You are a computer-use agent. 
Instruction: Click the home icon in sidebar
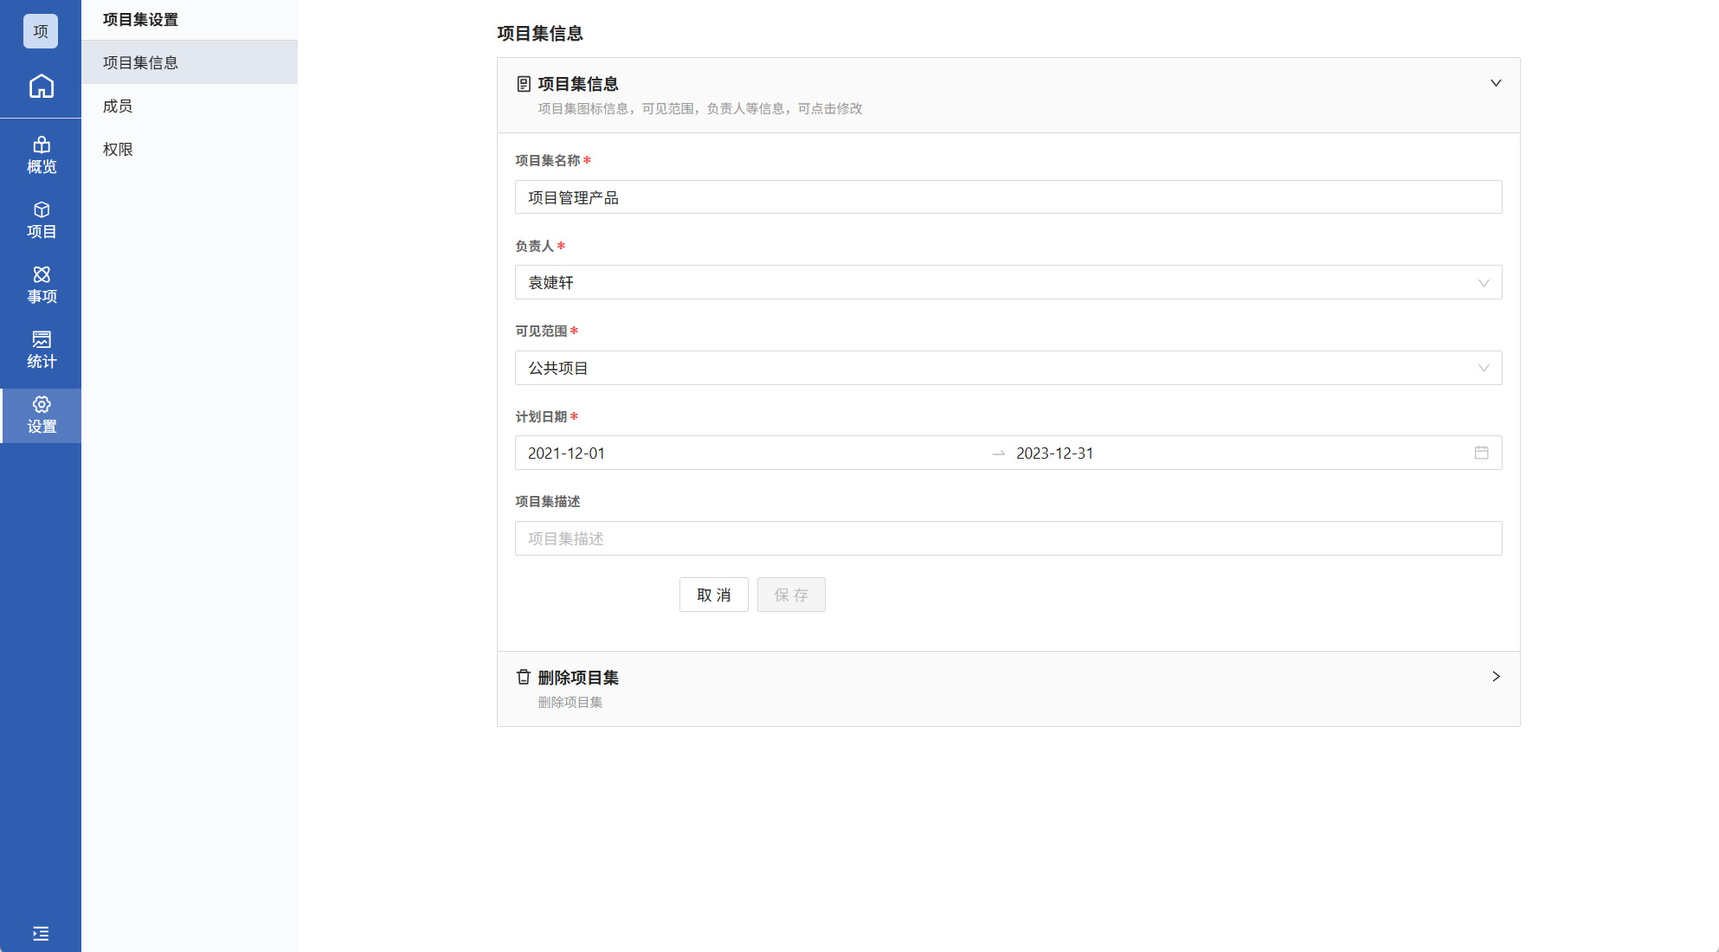click(x=41, y=87)
